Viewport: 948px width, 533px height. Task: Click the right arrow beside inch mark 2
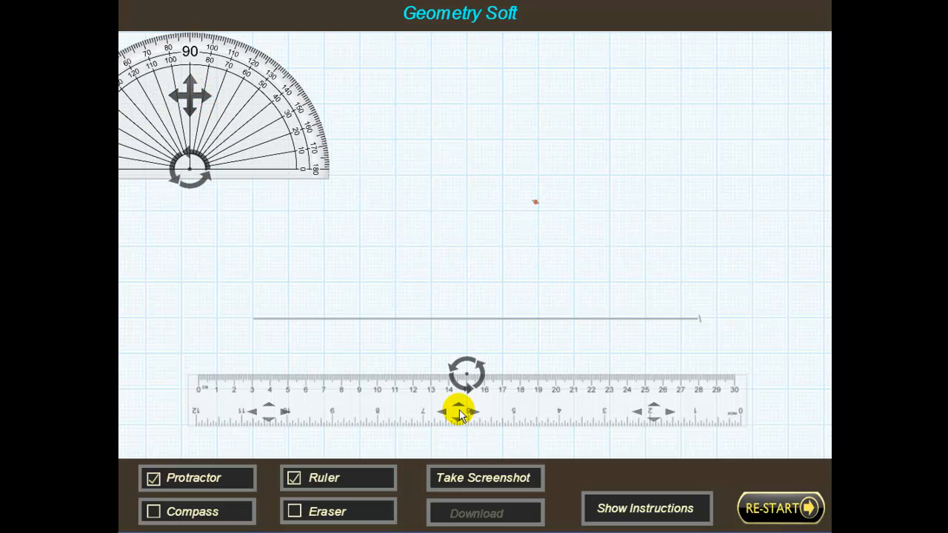pos(670,412)
